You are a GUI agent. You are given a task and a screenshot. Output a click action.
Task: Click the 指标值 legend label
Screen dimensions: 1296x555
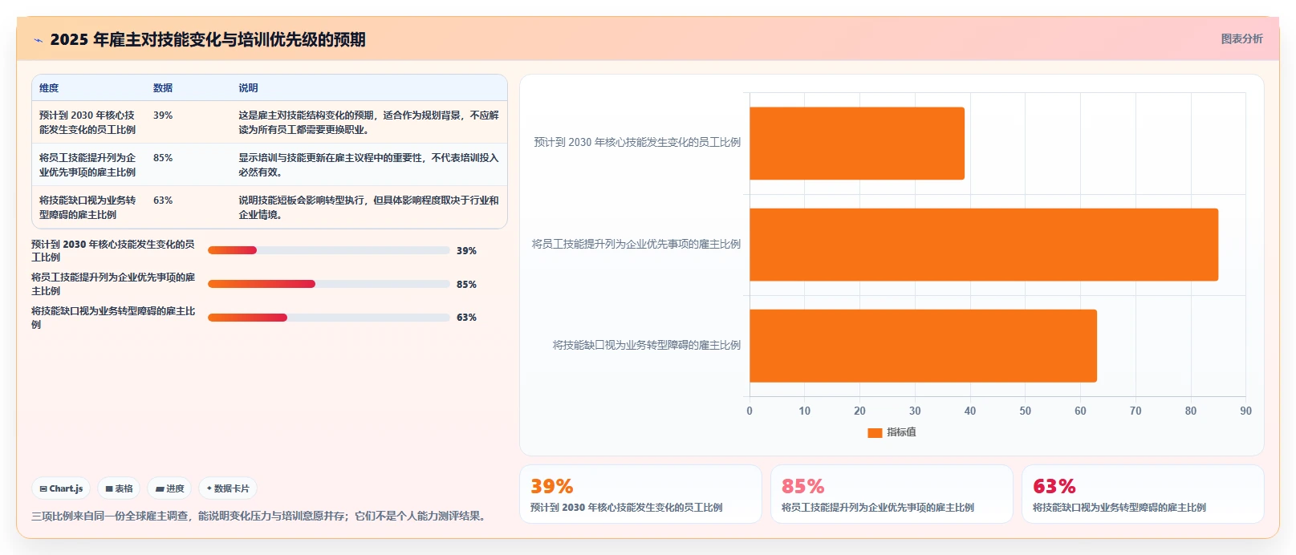pos(901,432)
